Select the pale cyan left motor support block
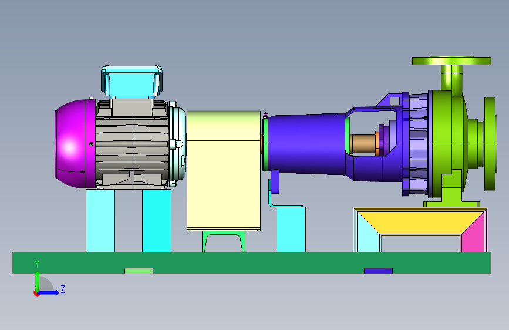509x330 pixels. 100,221
